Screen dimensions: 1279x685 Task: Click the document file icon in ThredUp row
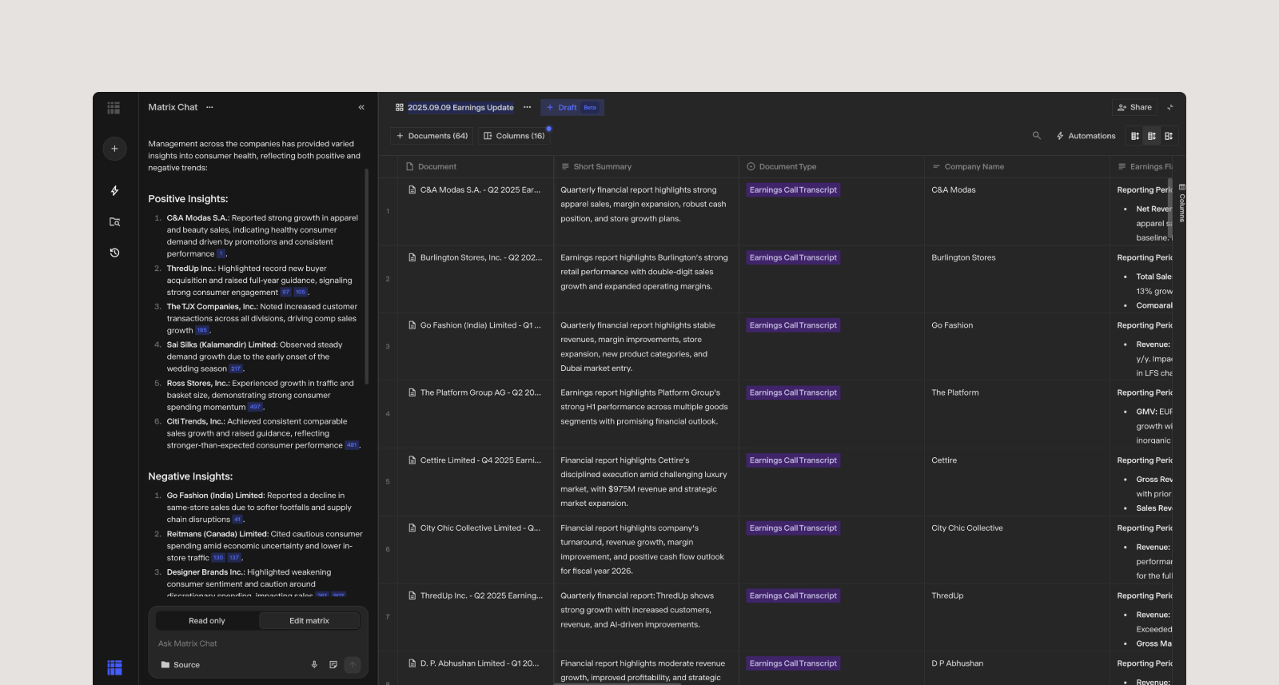click(412, 596)
